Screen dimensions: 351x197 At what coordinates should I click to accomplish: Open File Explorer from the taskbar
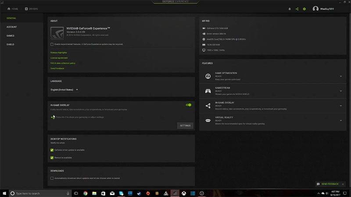pos(94,193)
